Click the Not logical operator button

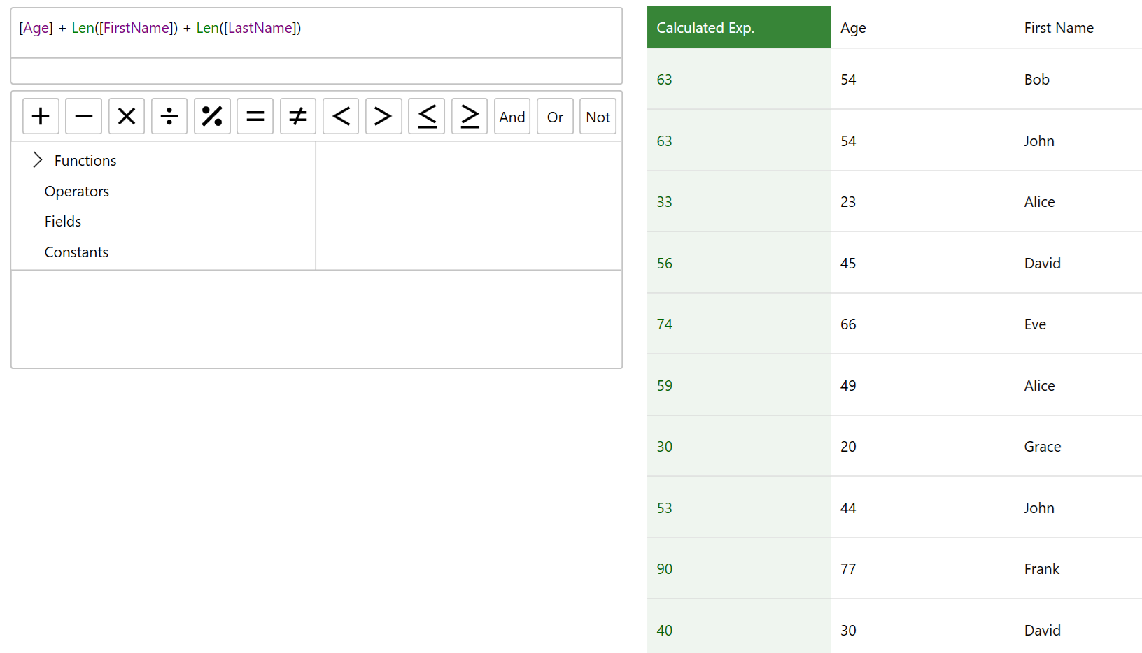[x=598, y=117]
